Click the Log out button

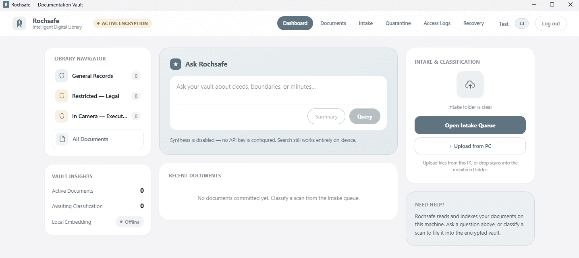551,23
